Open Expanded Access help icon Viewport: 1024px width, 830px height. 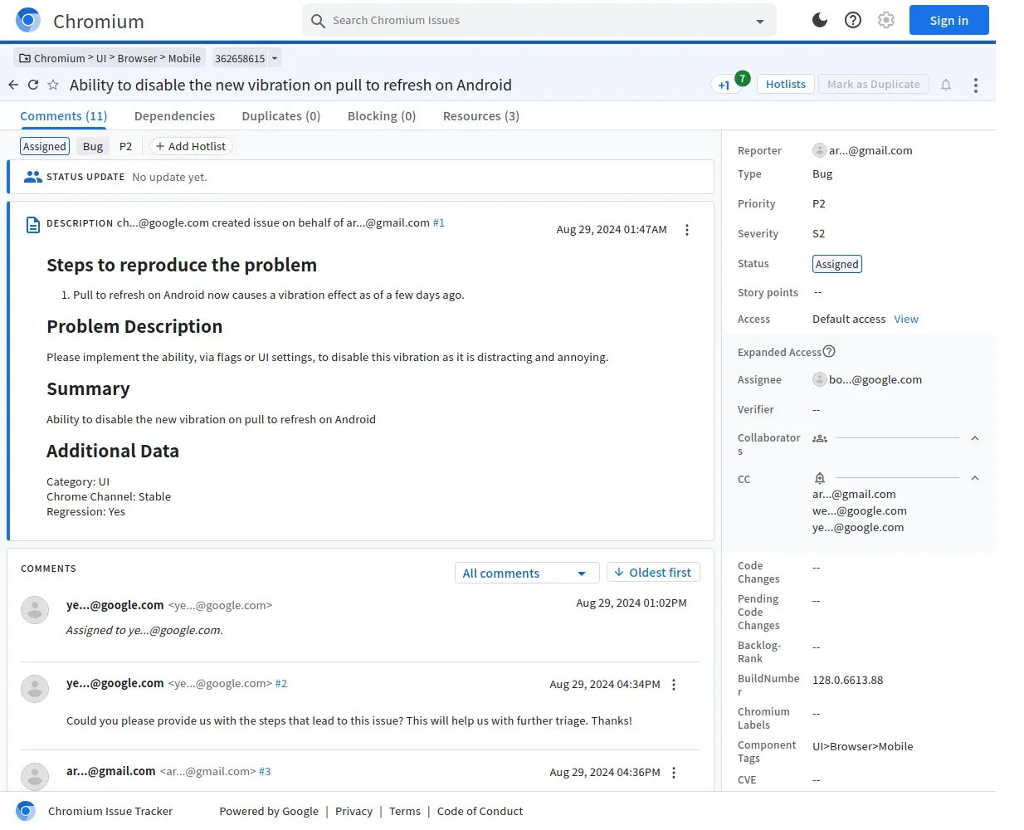(829, 351)
